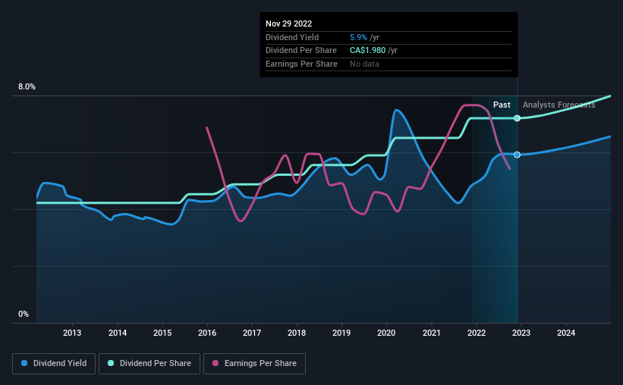
Task: Click the teal Dividend Per Share legend dot
Action: [x=111, y=363]
